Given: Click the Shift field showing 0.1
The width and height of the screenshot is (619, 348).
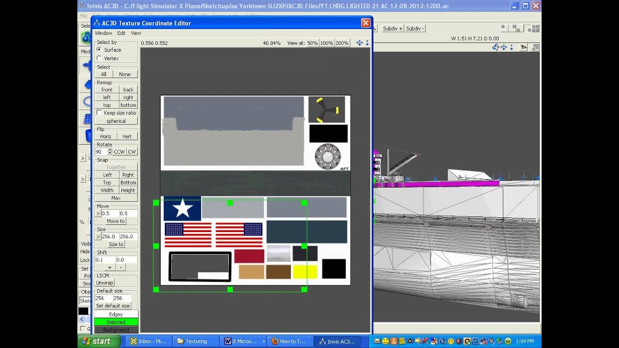Looking at the screenshot, I should tap(105, 260).
